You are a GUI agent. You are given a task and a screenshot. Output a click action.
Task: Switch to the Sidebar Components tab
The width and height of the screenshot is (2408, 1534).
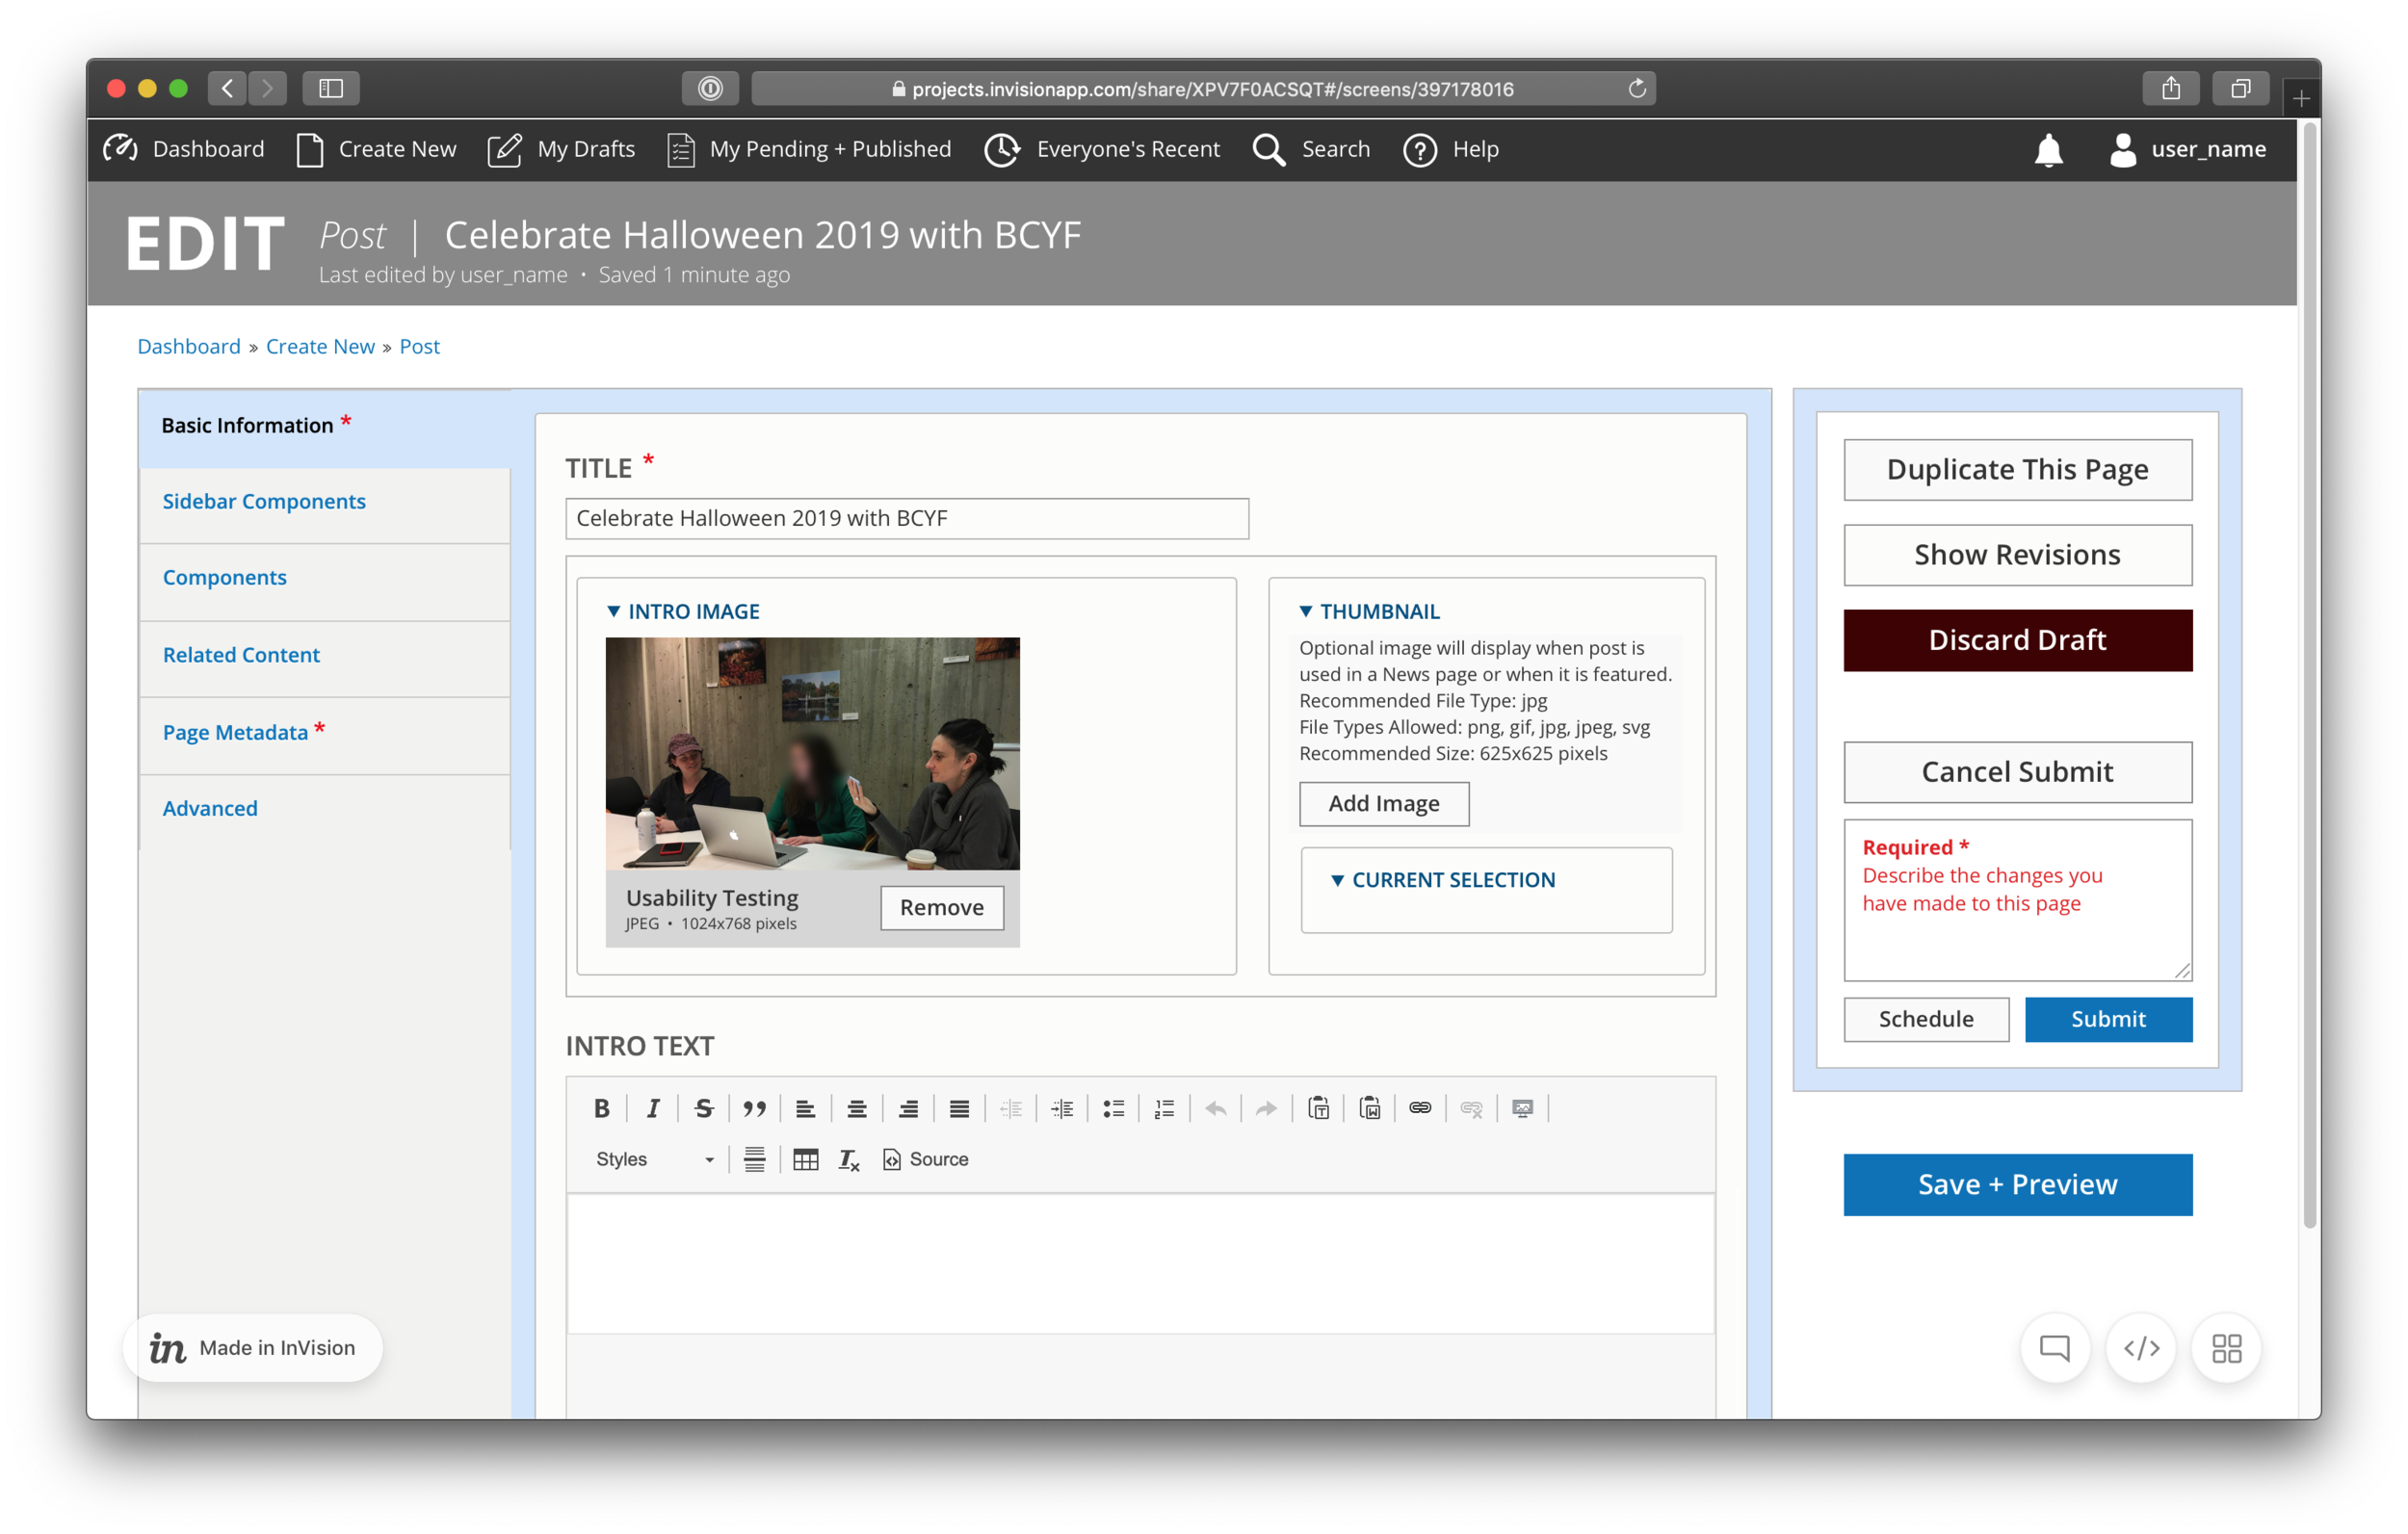coord(264,501)
